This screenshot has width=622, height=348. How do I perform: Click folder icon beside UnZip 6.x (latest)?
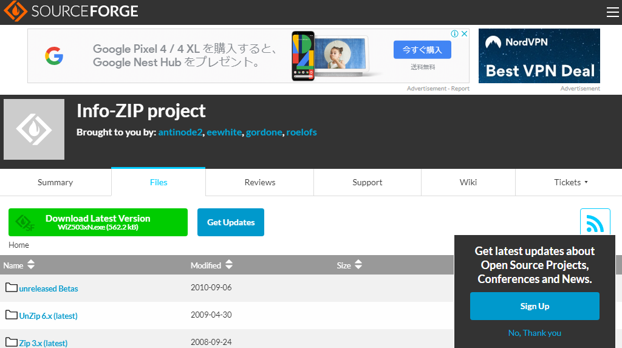pos(11,315)
